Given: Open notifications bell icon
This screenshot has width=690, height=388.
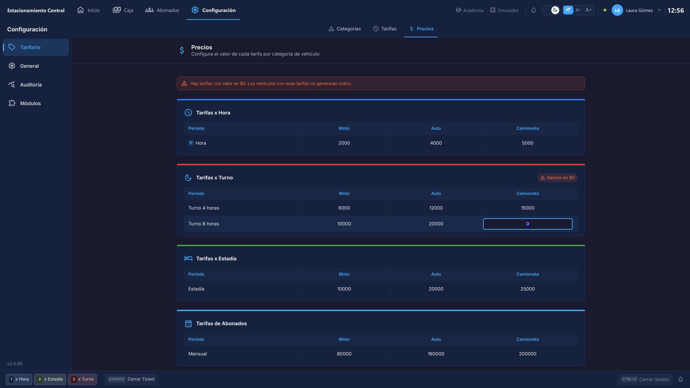Looking at the screenshot, I should click(x=681, y=379).
